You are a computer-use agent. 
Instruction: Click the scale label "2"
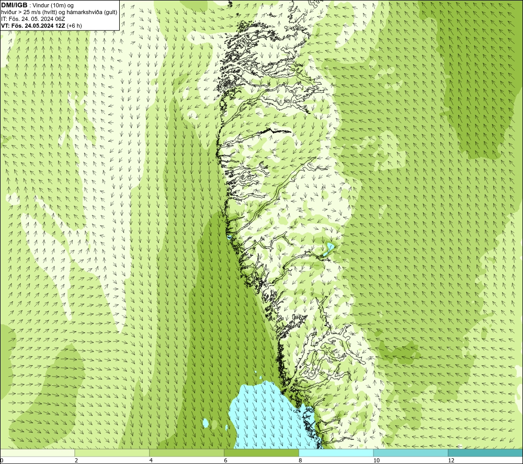[76, 460]
